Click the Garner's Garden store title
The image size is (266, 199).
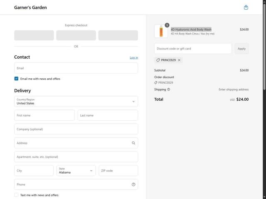click(x=30, y=7)
